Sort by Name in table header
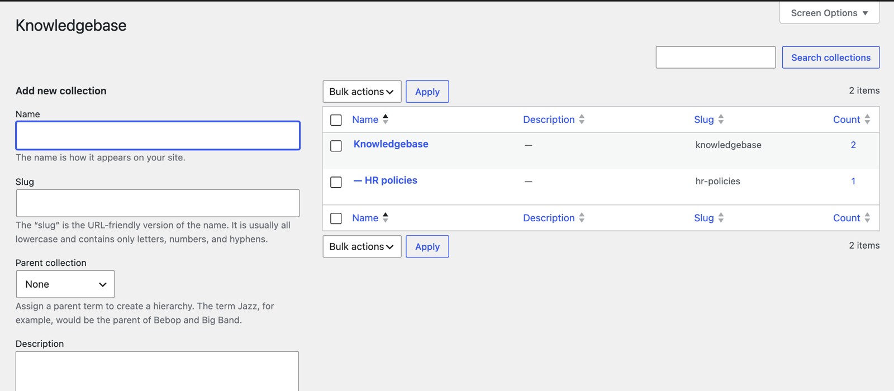This screenshot has width=894, height=391. tap(365, 120)
